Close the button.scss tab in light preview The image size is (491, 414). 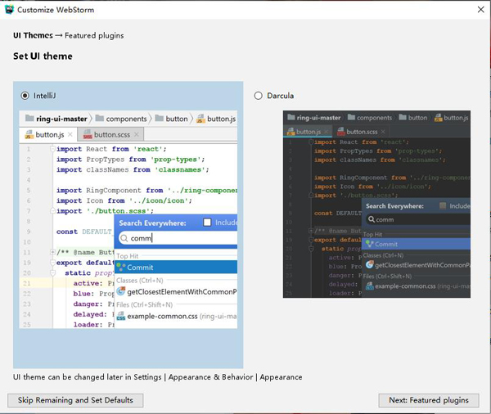(x=136, y=134)
